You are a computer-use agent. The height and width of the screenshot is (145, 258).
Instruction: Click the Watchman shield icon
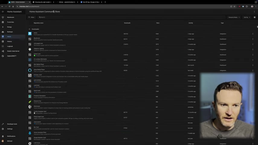pyautogui.click(x=30, y=107)
